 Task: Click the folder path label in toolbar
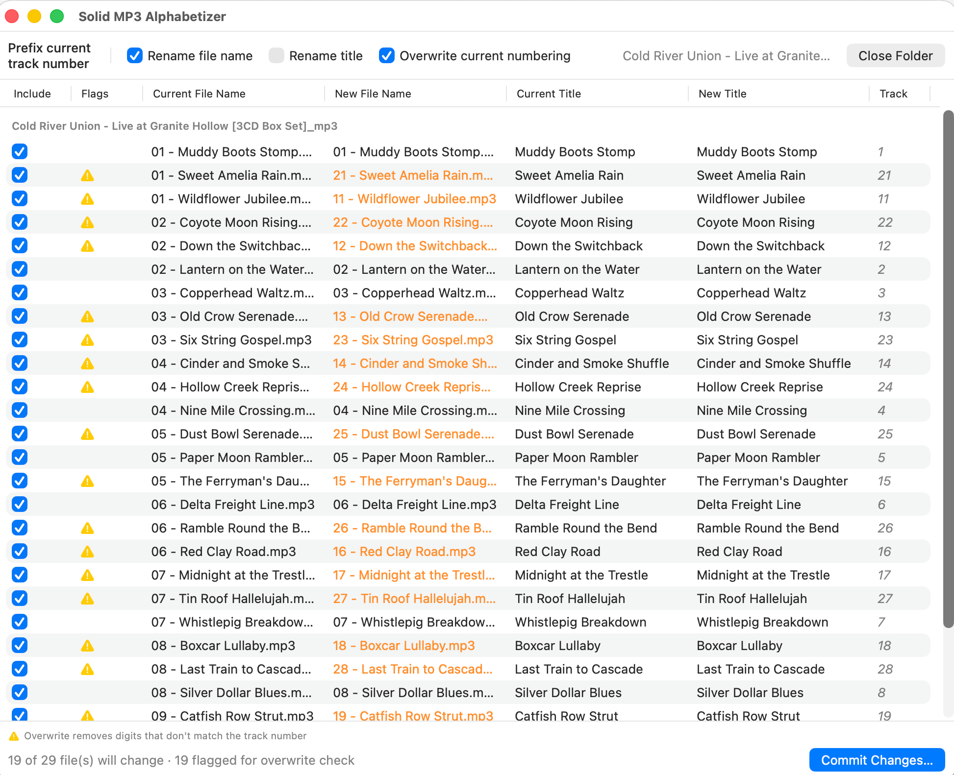726,56
